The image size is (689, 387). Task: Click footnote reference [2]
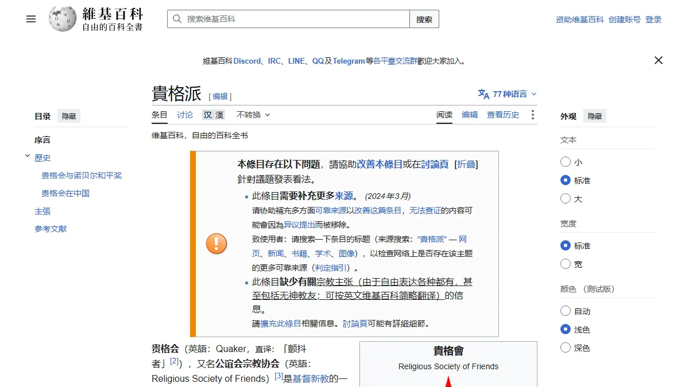[175, 361]
